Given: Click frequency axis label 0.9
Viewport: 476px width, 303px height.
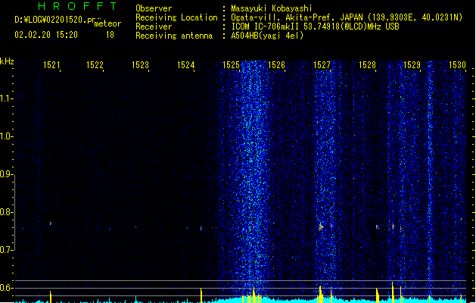Looking at the screenshot, I should (x=6, y=174).
